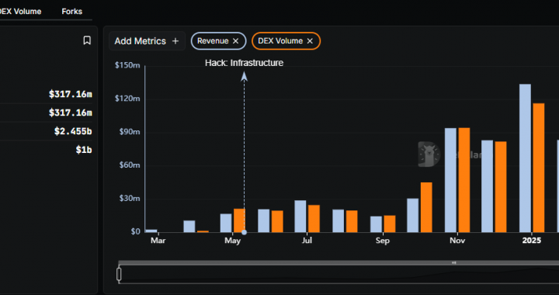Select the DEX Volume metric chip

tap(286, 41)
